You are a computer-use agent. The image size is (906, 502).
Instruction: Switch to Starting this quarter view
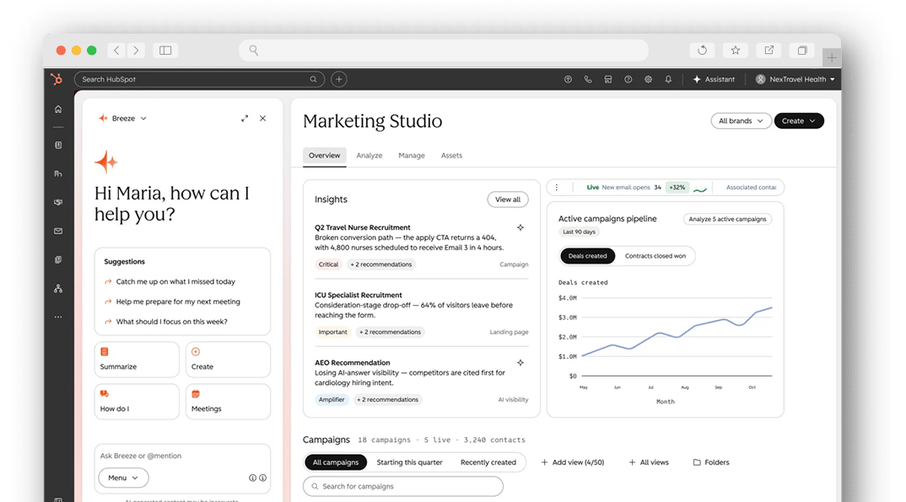(x=410, y=462)
